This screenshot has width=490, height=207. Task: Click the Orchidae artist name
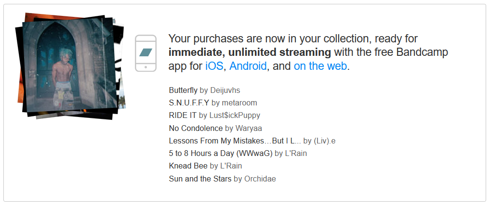pyautogui.click(x=260, y=179)
